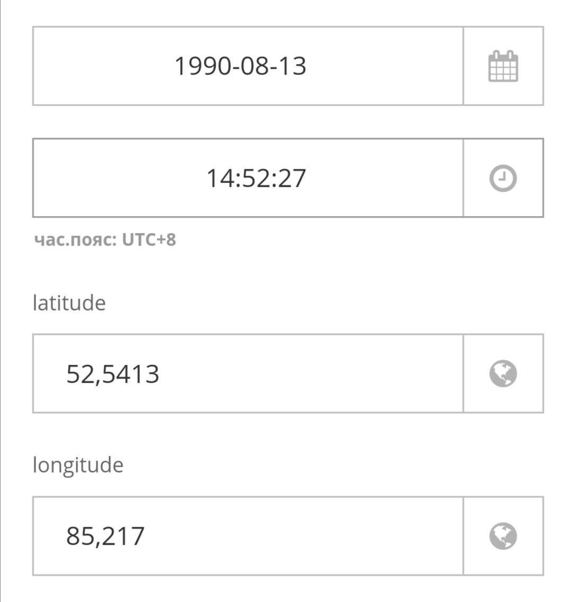Pick latitude from map using globe button
The image size is (572, 602).
tap(503, 374)
